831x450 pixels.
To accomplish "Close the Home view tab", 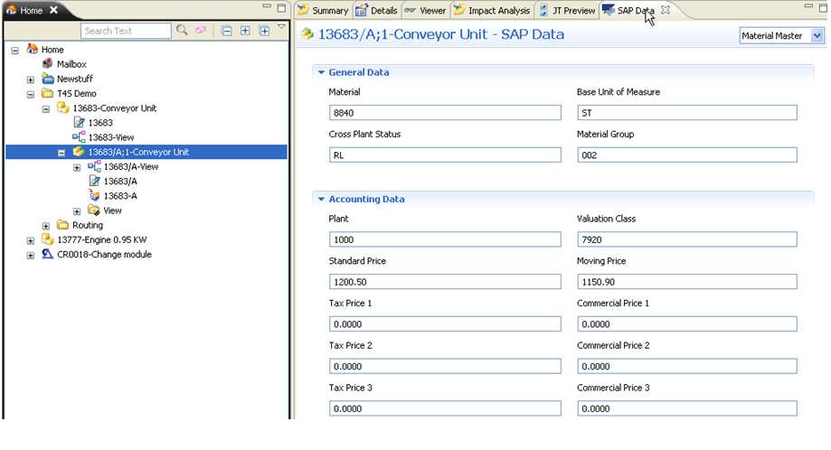I will (53, 10).
